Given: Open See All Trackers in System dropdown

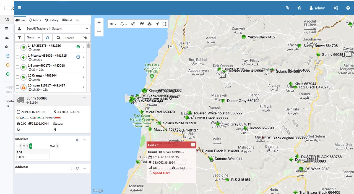Looking at the screenshot, I should tap(57, 28).
